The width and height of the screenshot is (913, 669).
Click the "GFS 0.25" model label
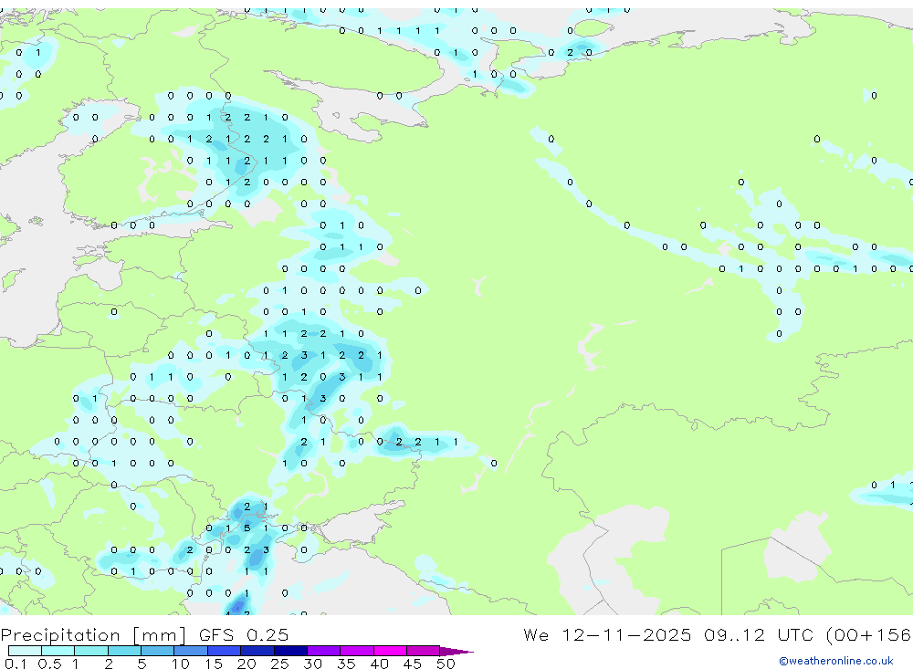pos(244,634)
